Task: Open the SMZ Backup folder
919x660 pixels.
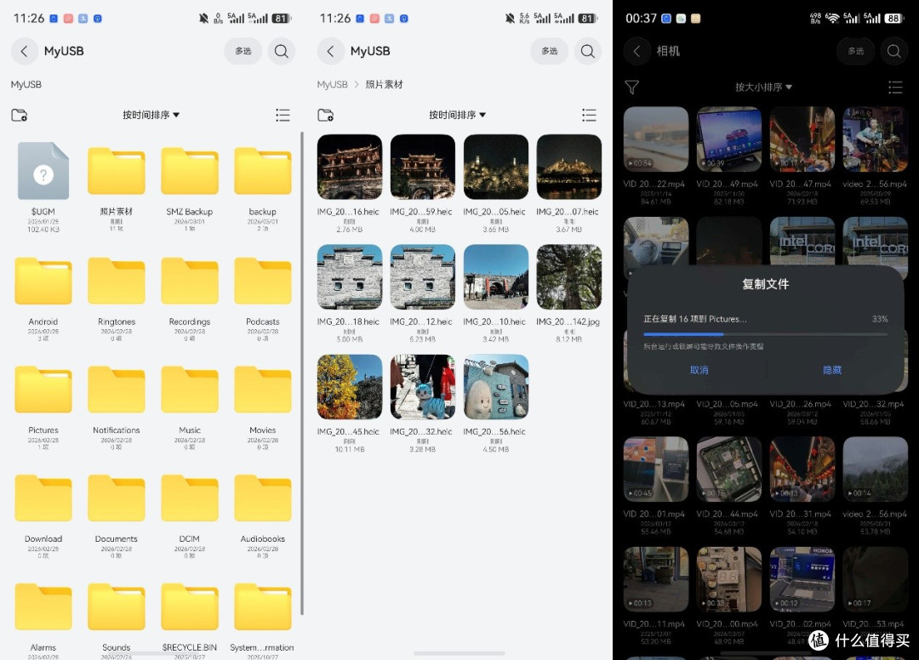Action: tap(190, 171)
